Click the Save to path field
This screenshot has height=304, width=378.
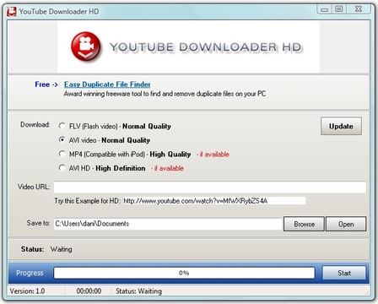point(168,224)
